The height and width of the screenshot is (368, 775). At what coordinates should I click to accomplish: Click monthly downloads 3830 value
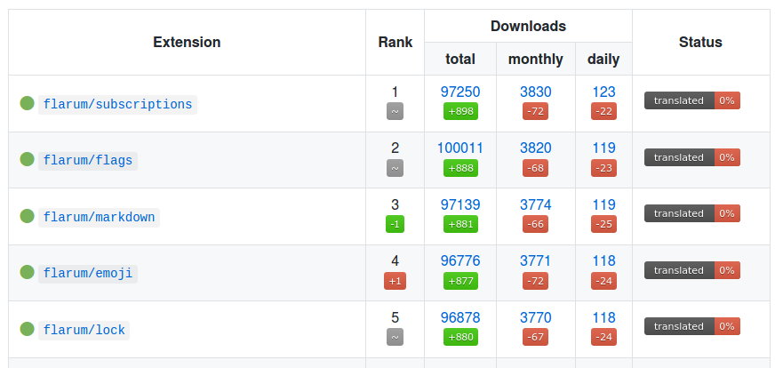(536, 92)
